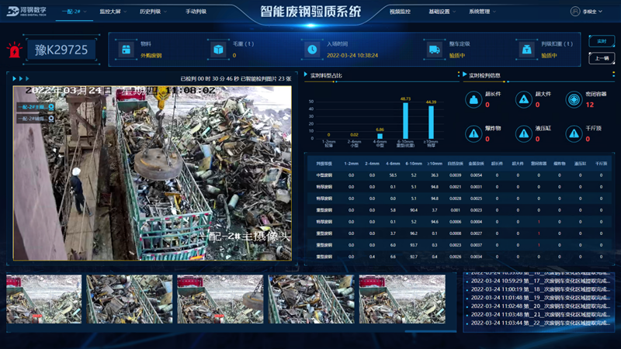The image size is (621, 349).
Task: Open the 基础设置 dropdown menu
Action: [x=442, y=12]
